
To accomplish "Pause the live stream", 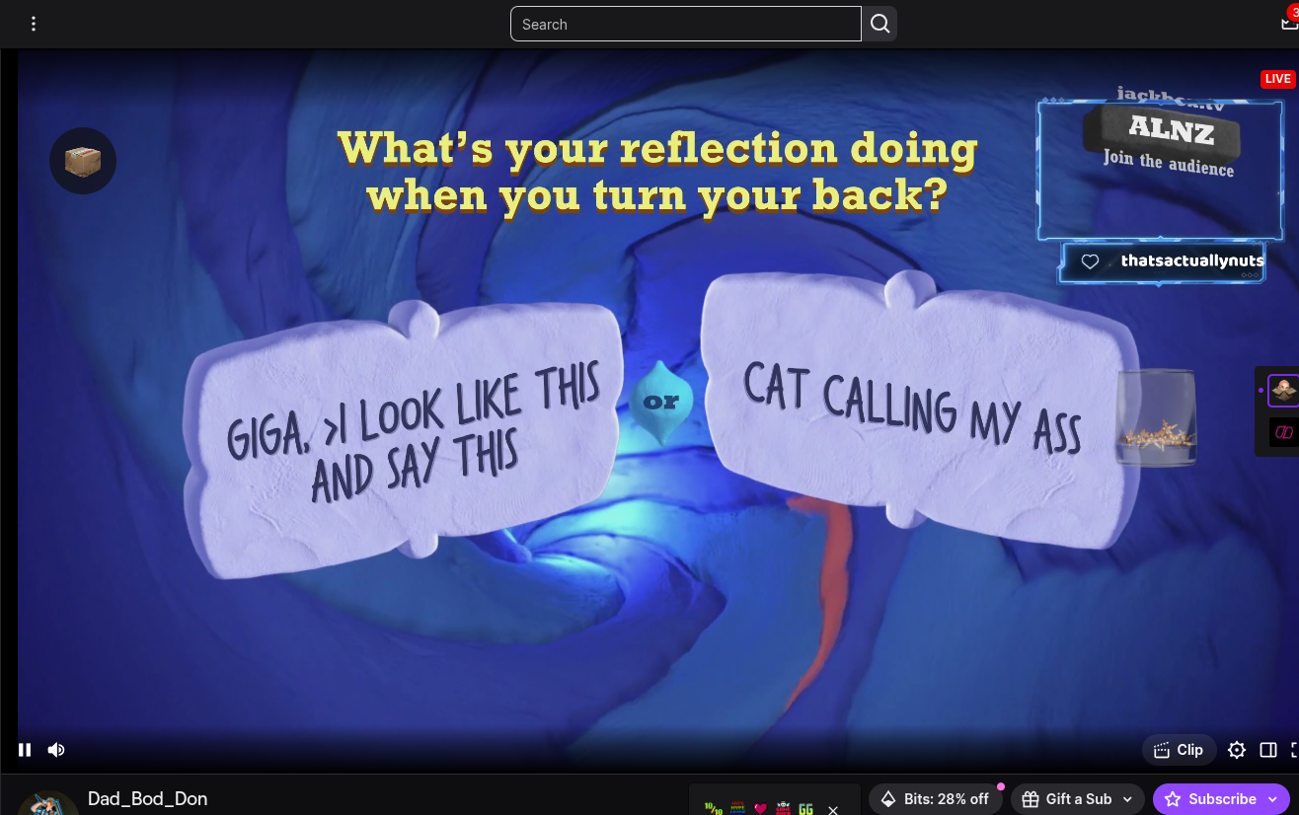I will point(25,750).
